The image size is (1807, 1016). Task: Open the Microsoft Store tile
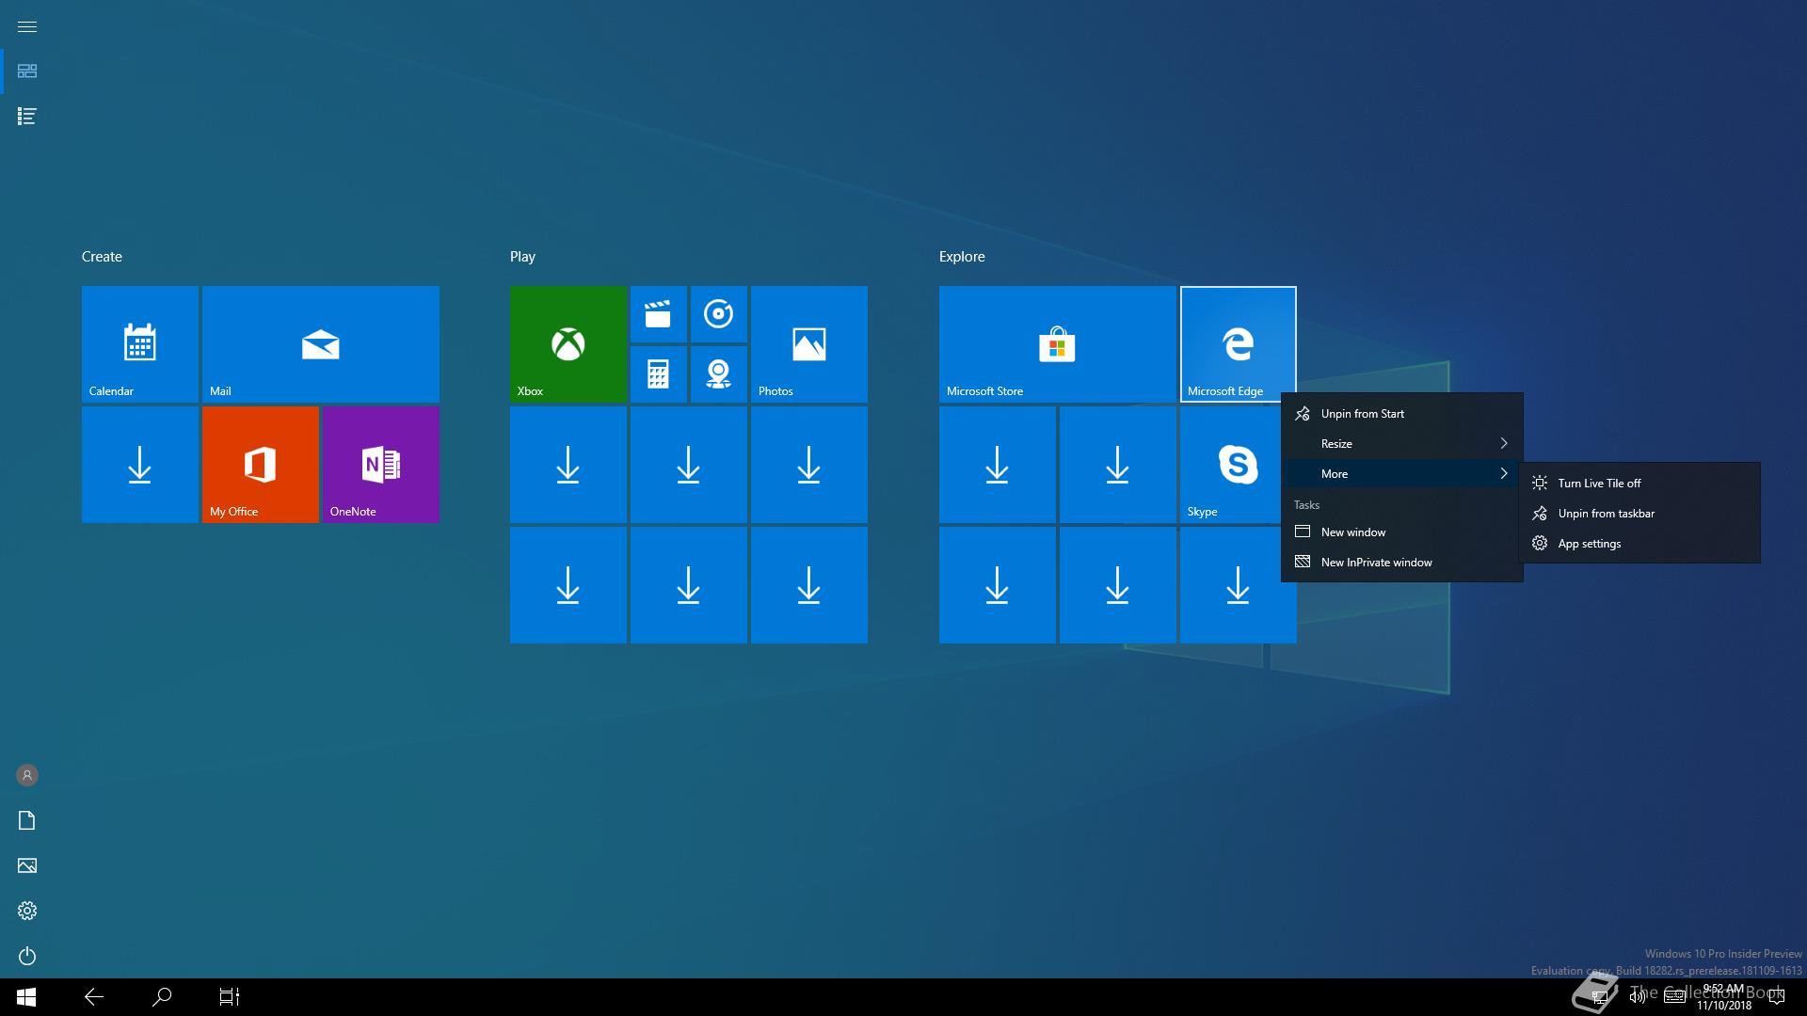click(1058, 344)
